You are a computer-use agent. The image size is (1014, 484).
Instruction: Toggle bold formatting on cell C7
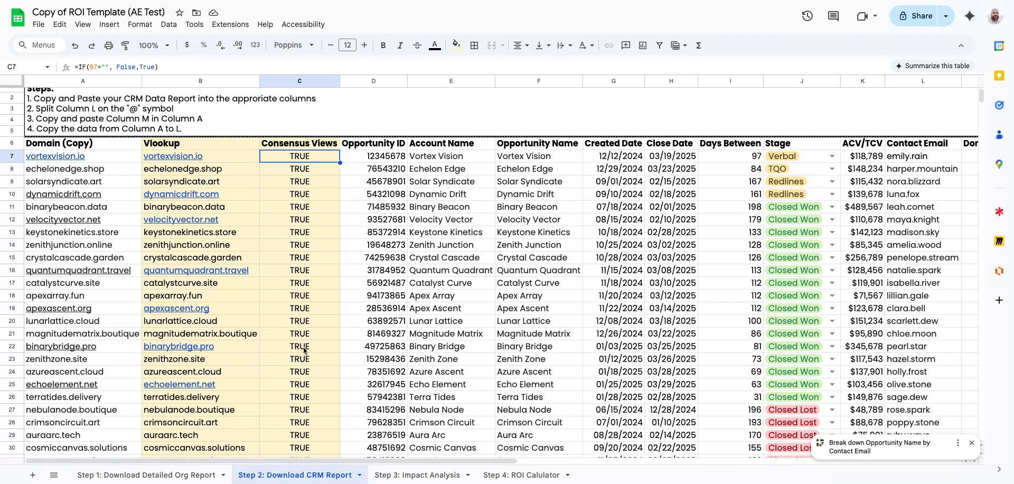383,45
